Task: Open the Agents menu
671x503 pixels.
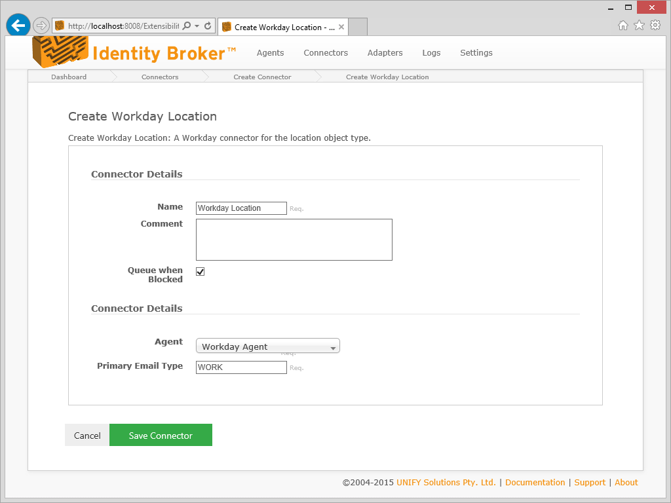Action: click(x=270, y=52)
